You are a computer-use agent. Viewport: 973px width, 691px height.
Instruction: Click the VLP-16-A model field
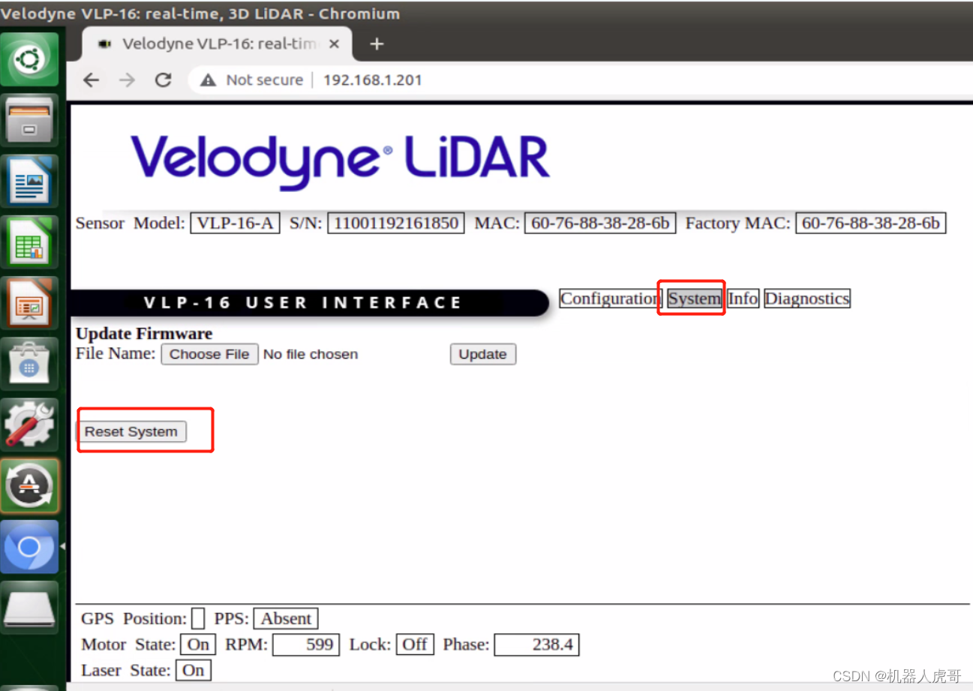coord(235,223)
